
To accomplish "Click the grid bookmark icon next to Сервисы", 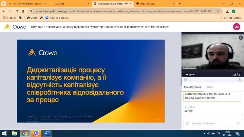I will pos(20,18).
